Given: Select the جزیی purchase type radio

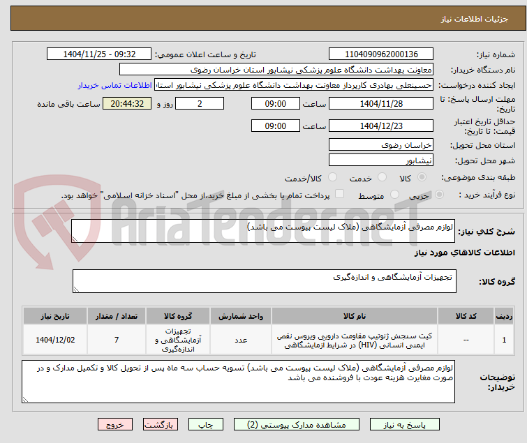Looking at the screenshot, I should point(439,195).
